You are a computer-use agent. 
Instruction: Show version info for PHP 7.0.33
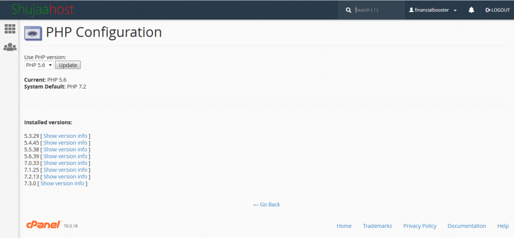click(65, 163)
